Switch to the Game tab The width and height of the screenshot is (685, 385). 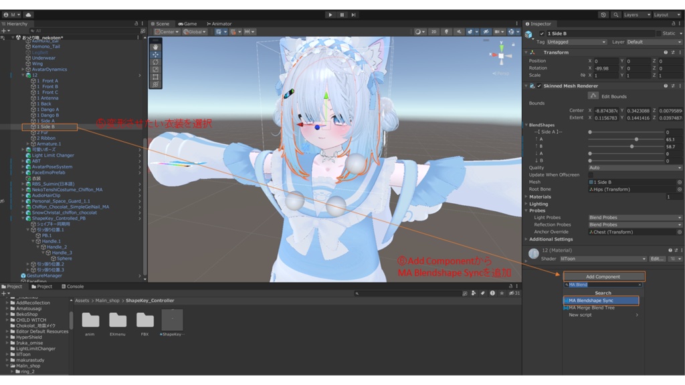click(x=187, y=24)
